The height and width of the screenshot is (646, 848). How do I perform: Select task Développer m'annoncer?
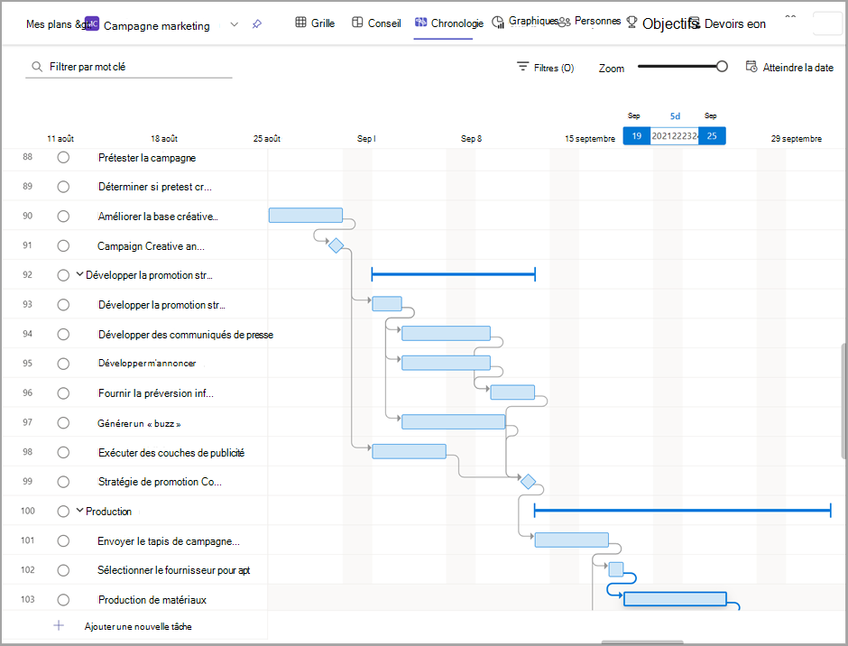tap(146, 363)
